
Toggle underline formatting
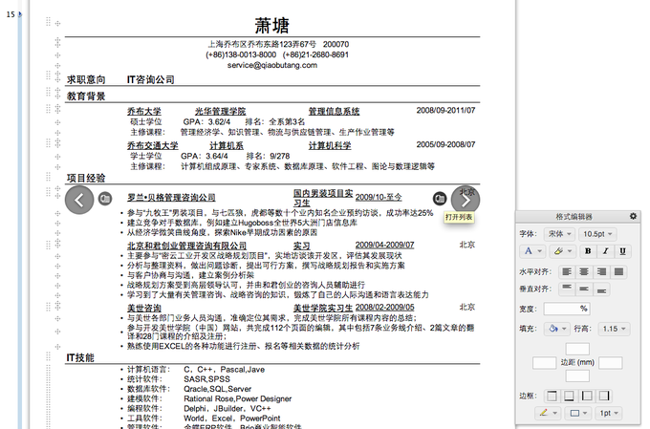coord(622,251)
